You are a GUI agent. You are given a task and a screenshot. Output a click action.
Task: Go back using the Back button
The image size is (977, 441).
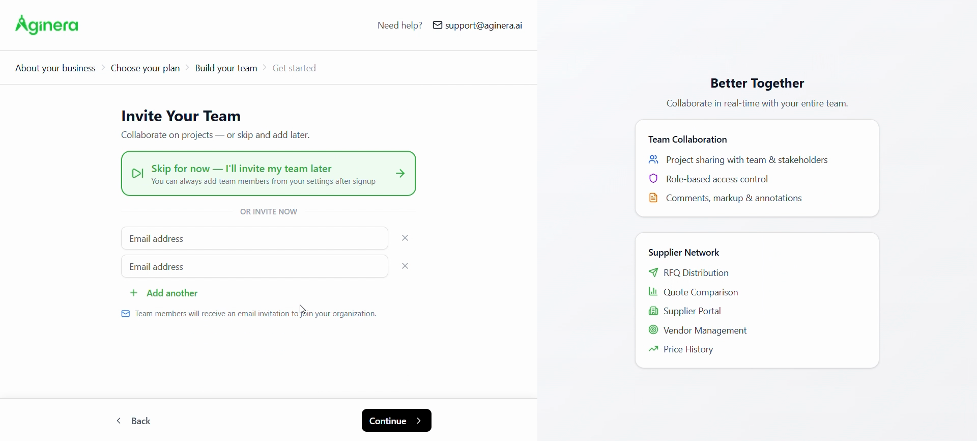coord(134,421)
